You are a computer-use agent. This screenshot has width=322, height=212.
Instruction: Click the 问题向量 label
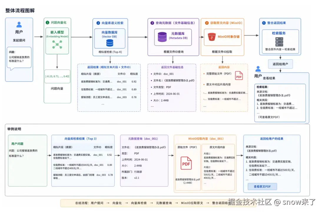[57, 89]
